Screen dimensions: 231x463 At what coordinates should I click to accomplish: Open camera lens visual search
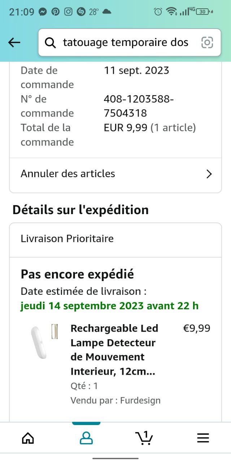[x=207, y=43]
